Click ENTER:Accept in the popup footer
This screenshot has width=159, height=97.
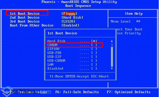[77, 76]
